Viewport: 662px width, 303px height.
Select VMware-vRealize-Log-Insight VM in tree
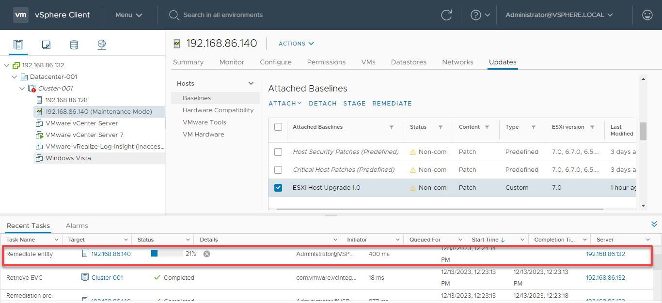pos(105,147)
